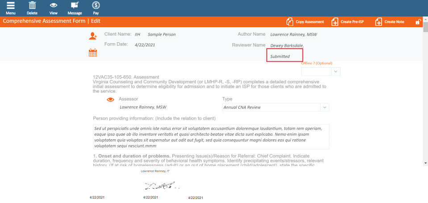Toggle the form lock padlock icon
This screenshot has width=428, height=203.
[418, 22]
